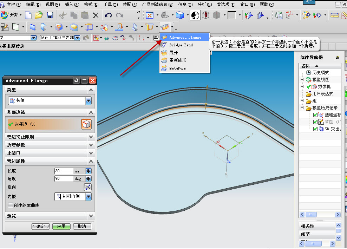347x249 pixels.
Task: Click the 名称 column header
Action: [x=320, y=66]
